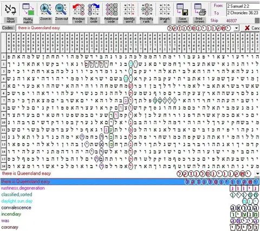Click the Show nikud icon
Screen dimensions: 260x231
point(10,9)
